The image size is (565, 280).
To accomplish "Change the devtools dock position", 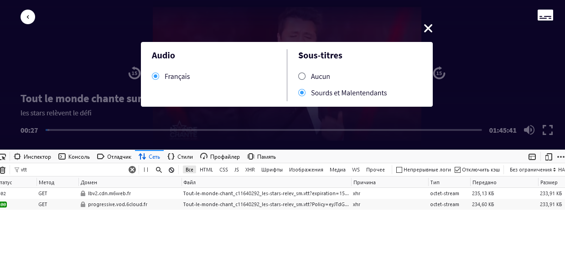I will (532, 157).
